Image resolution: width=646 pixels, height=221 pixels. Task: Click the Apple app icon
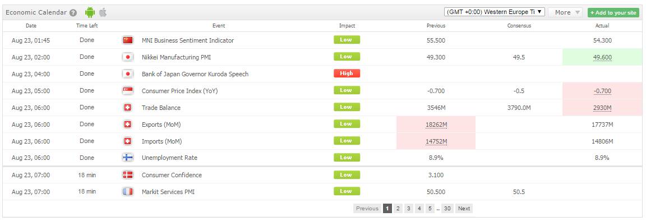[x=103, y=12]
